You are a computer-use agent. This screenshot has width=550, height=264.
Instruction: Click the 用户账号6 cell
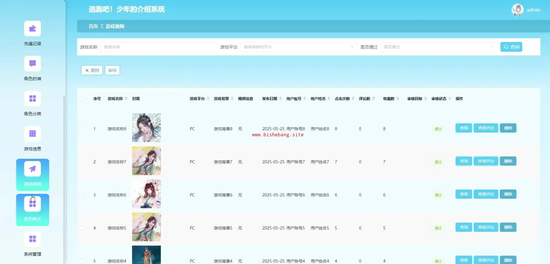[295, 195]
